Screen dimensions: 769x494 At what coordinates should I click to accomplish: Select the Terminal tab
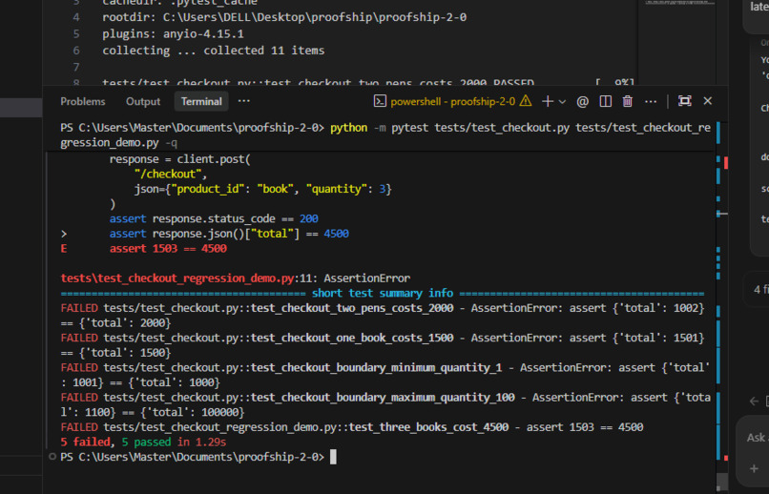[201, 101]
